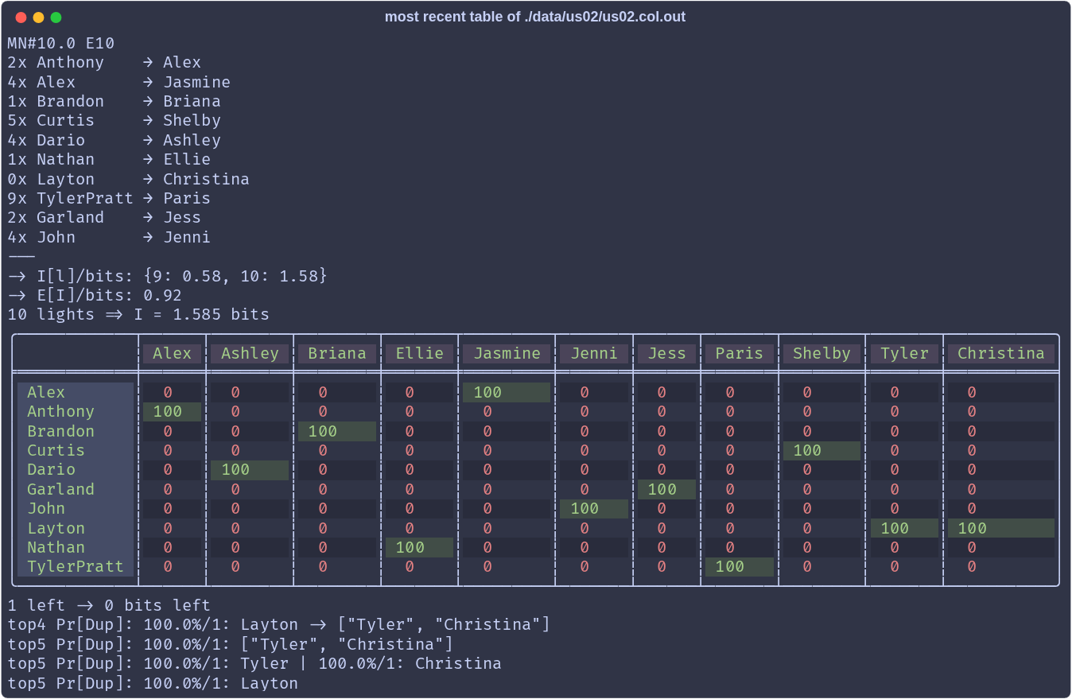The image size is (1072, 699).
Task: Click the TylerPratt row label
Action: click(x=76, y=566)
